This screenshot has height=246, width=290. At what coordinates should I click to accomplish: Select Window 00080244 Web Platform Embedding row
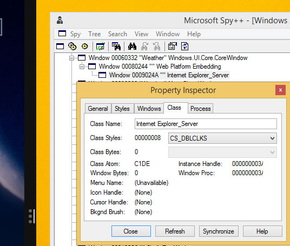160,67
